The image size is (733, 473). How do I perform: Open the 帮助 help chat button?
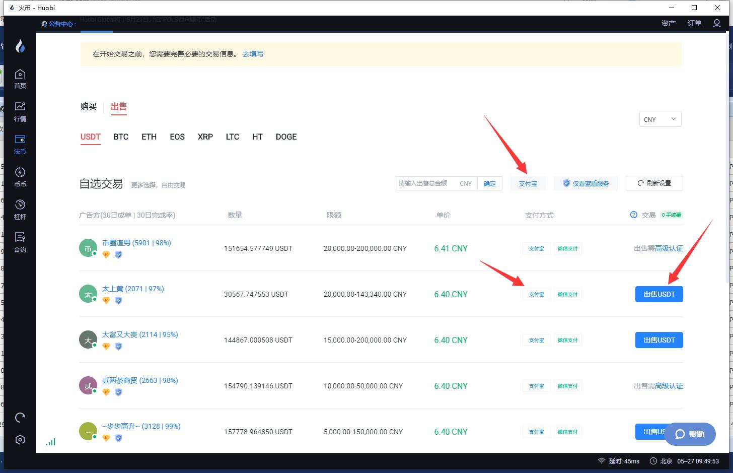690,434
